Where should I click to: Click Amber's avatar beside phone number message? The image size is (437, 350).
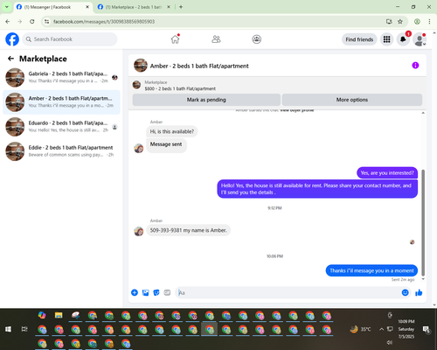point(139,231)
